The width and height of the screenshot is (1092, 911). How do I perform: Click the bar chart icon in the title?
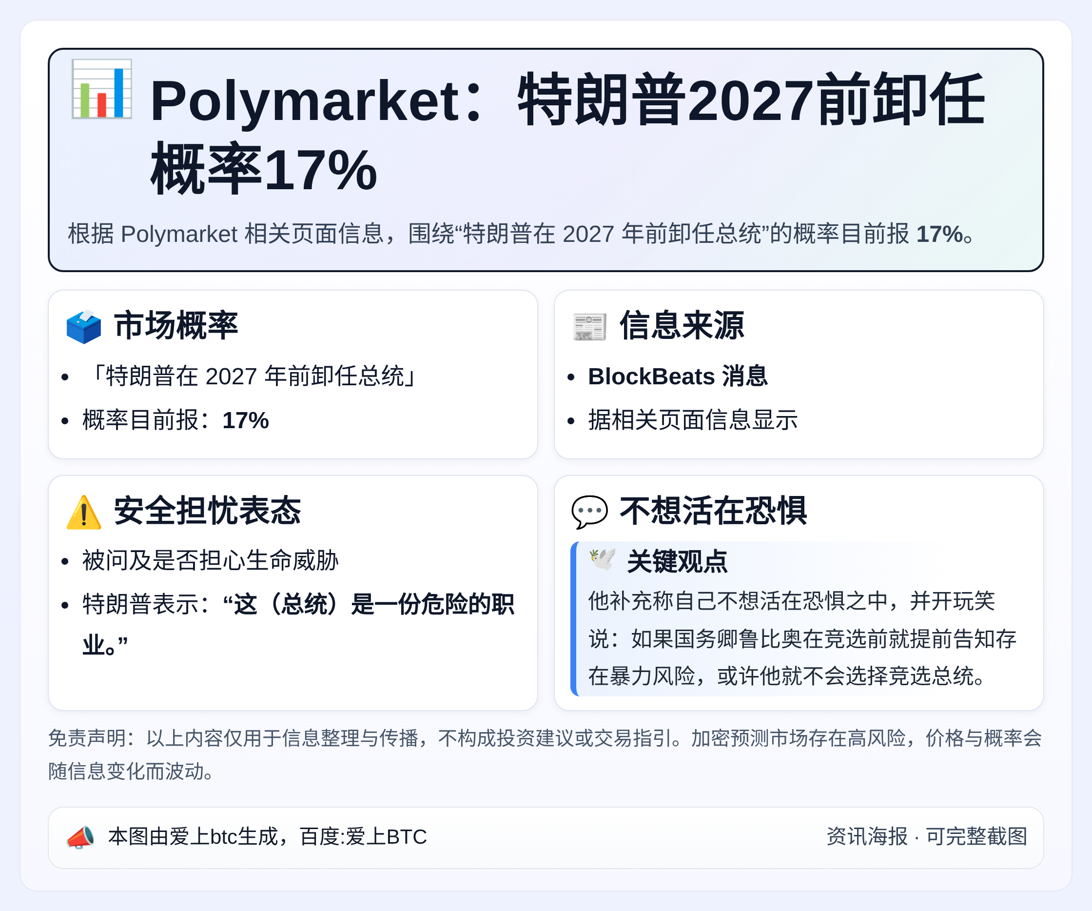(101, 89)
